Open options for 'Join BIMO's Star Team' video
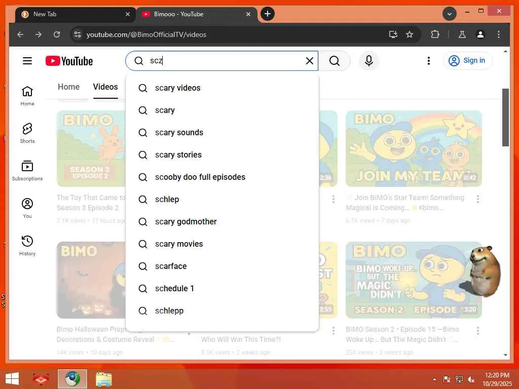Image resolution: width=519 pixels, height=389 pixels. tap(477, 199)
